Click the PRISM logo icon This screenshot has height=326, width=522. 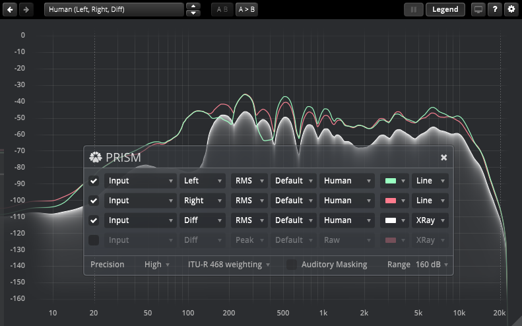pos(96,157)
